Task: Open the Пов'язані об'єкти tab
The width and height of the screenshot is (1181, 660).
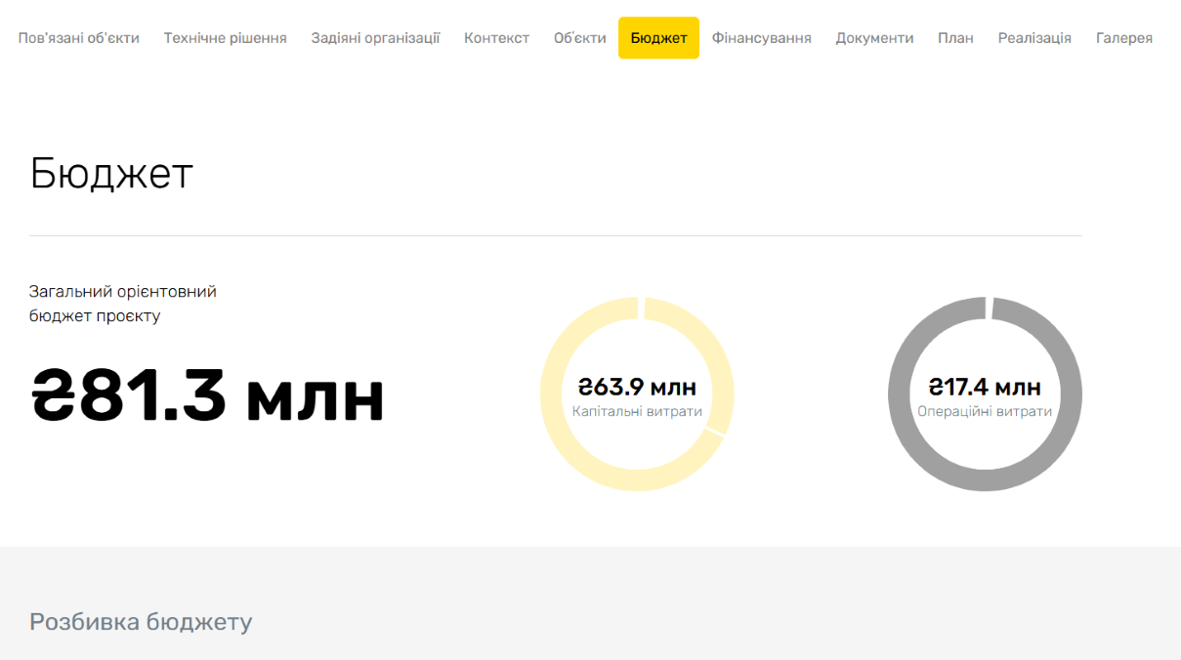Action: pos(78,38)
